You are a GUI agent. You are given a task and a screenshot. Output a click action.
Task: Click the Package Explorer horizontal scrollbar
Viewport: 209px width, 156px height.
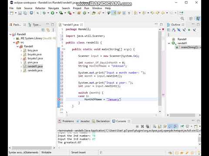[32, 148]
